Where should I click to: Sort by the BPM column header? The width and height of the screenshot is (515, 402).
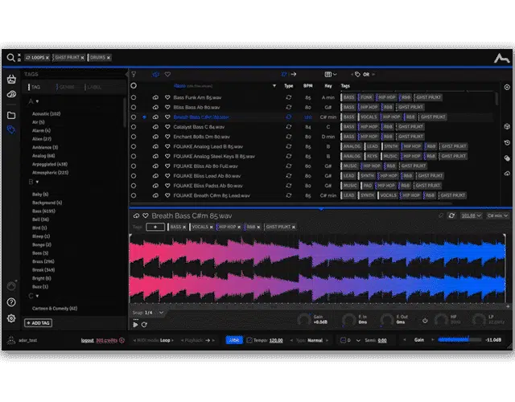[x=307, y=86]
